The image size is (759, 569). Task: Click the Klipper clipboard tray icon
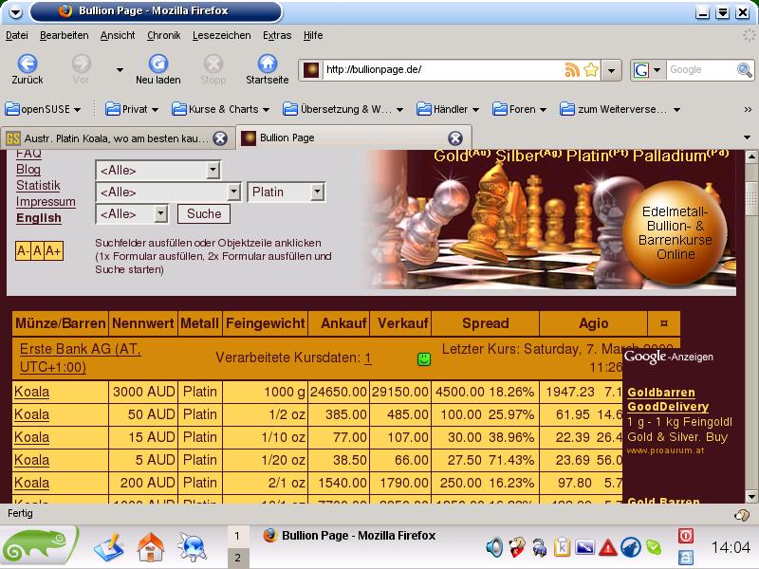(562, 547)
